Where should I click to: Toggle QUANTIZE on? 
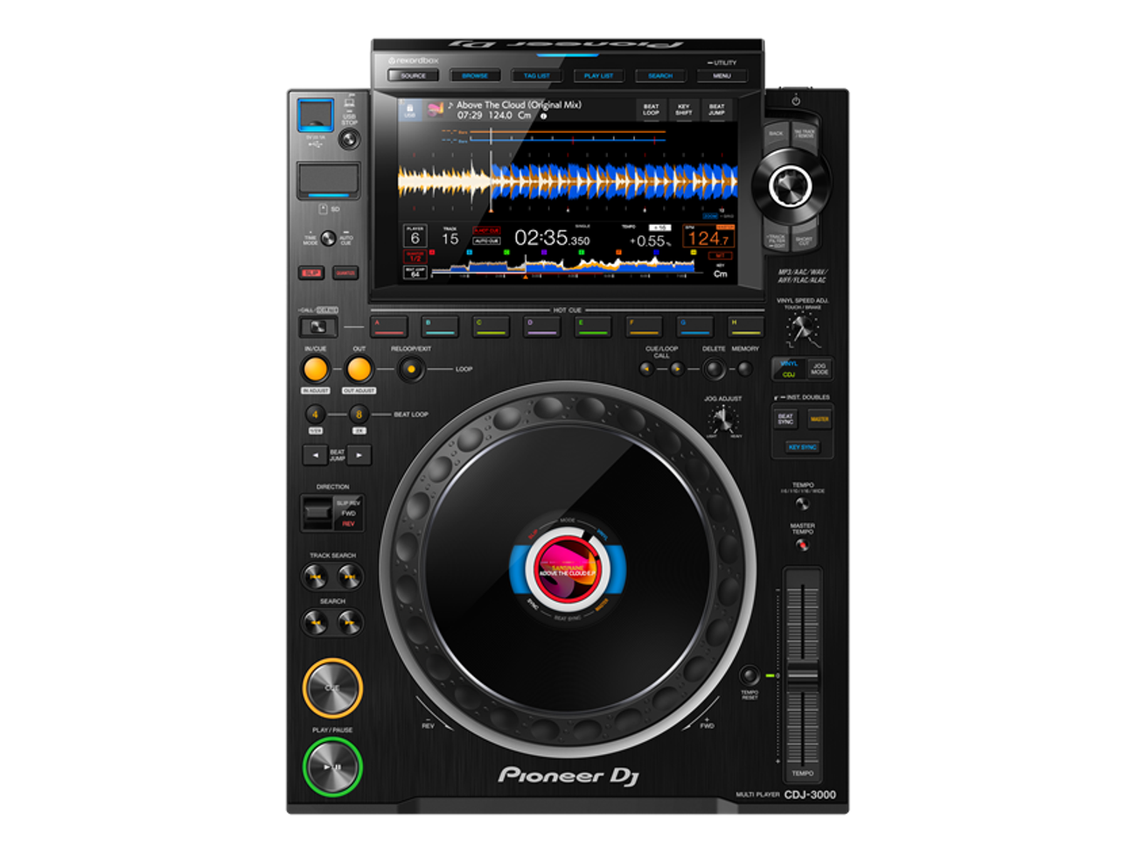(x=345, y=272)
